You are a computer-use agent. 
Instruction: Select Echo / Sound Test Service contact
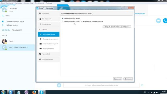(17, 48)
